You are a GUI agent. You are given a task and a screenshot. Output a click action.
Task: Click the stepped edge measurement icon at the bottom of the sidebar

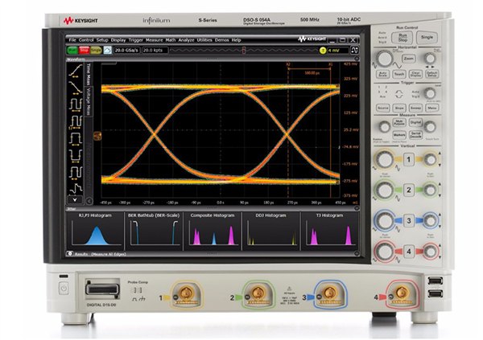click(76, 188)
